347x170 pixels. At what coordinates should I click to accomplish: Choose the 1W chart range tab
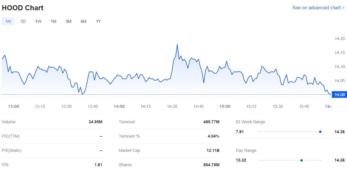38,21
